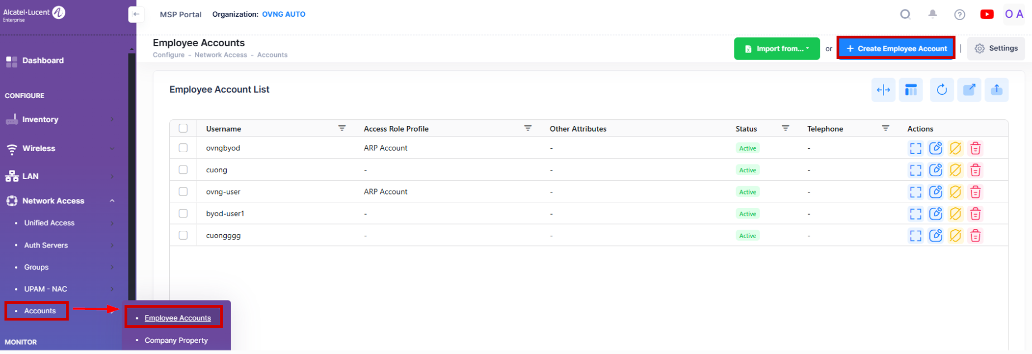
Task: Refresh the Employee Account List
Action: click(942, 90)
